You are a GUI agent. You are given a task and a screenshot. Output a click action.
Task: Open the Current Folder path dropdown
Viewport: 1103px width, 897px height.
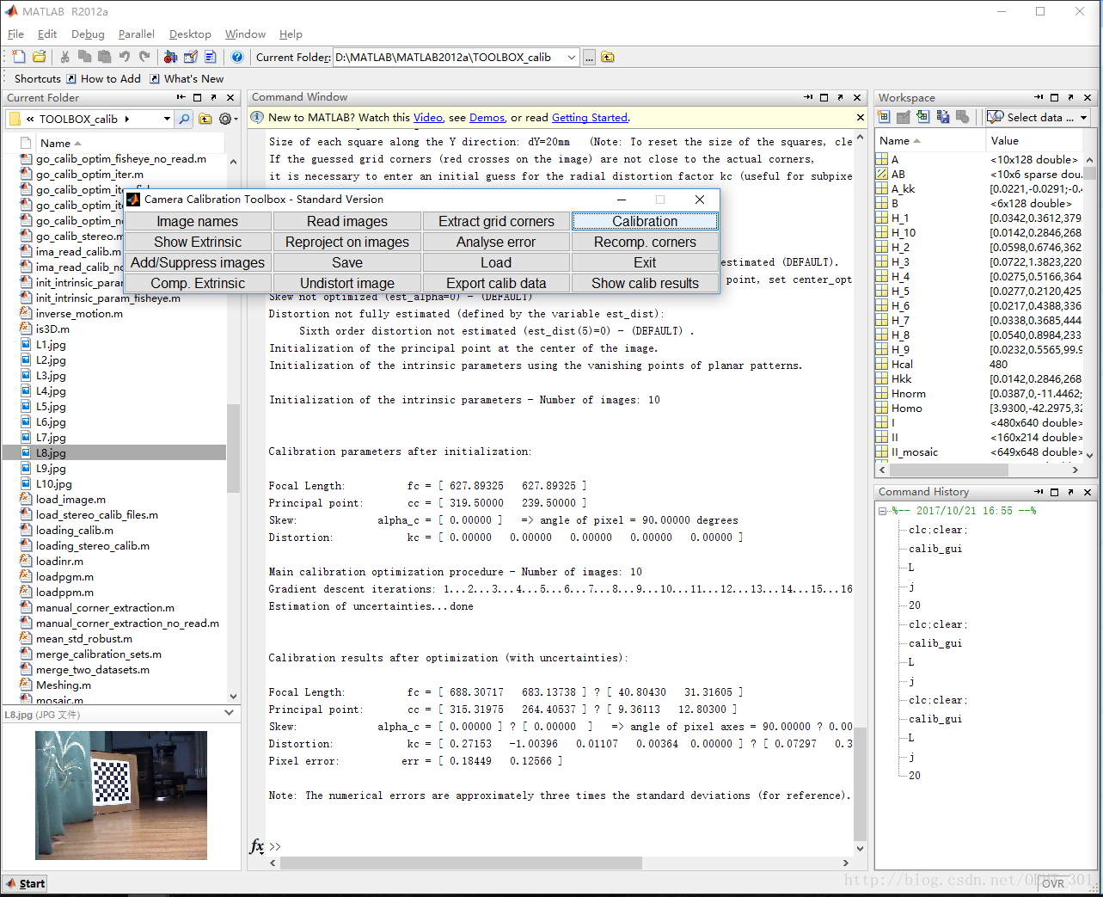tap(572, 58)
